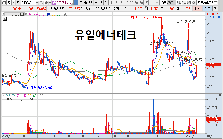Viewport: 223px width, 139px height.
Task: Select the 일 daily chart period
Action: [76, 3]
